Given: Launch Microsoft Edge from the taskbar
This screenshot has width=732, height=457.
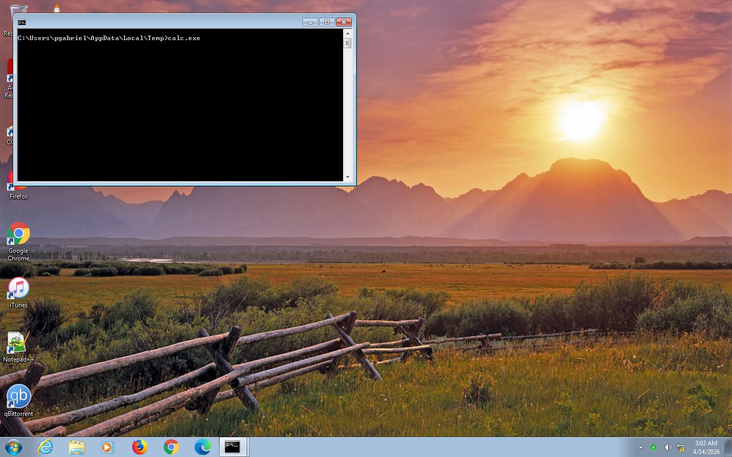Looking at the screenshot, I should point(202,447).
